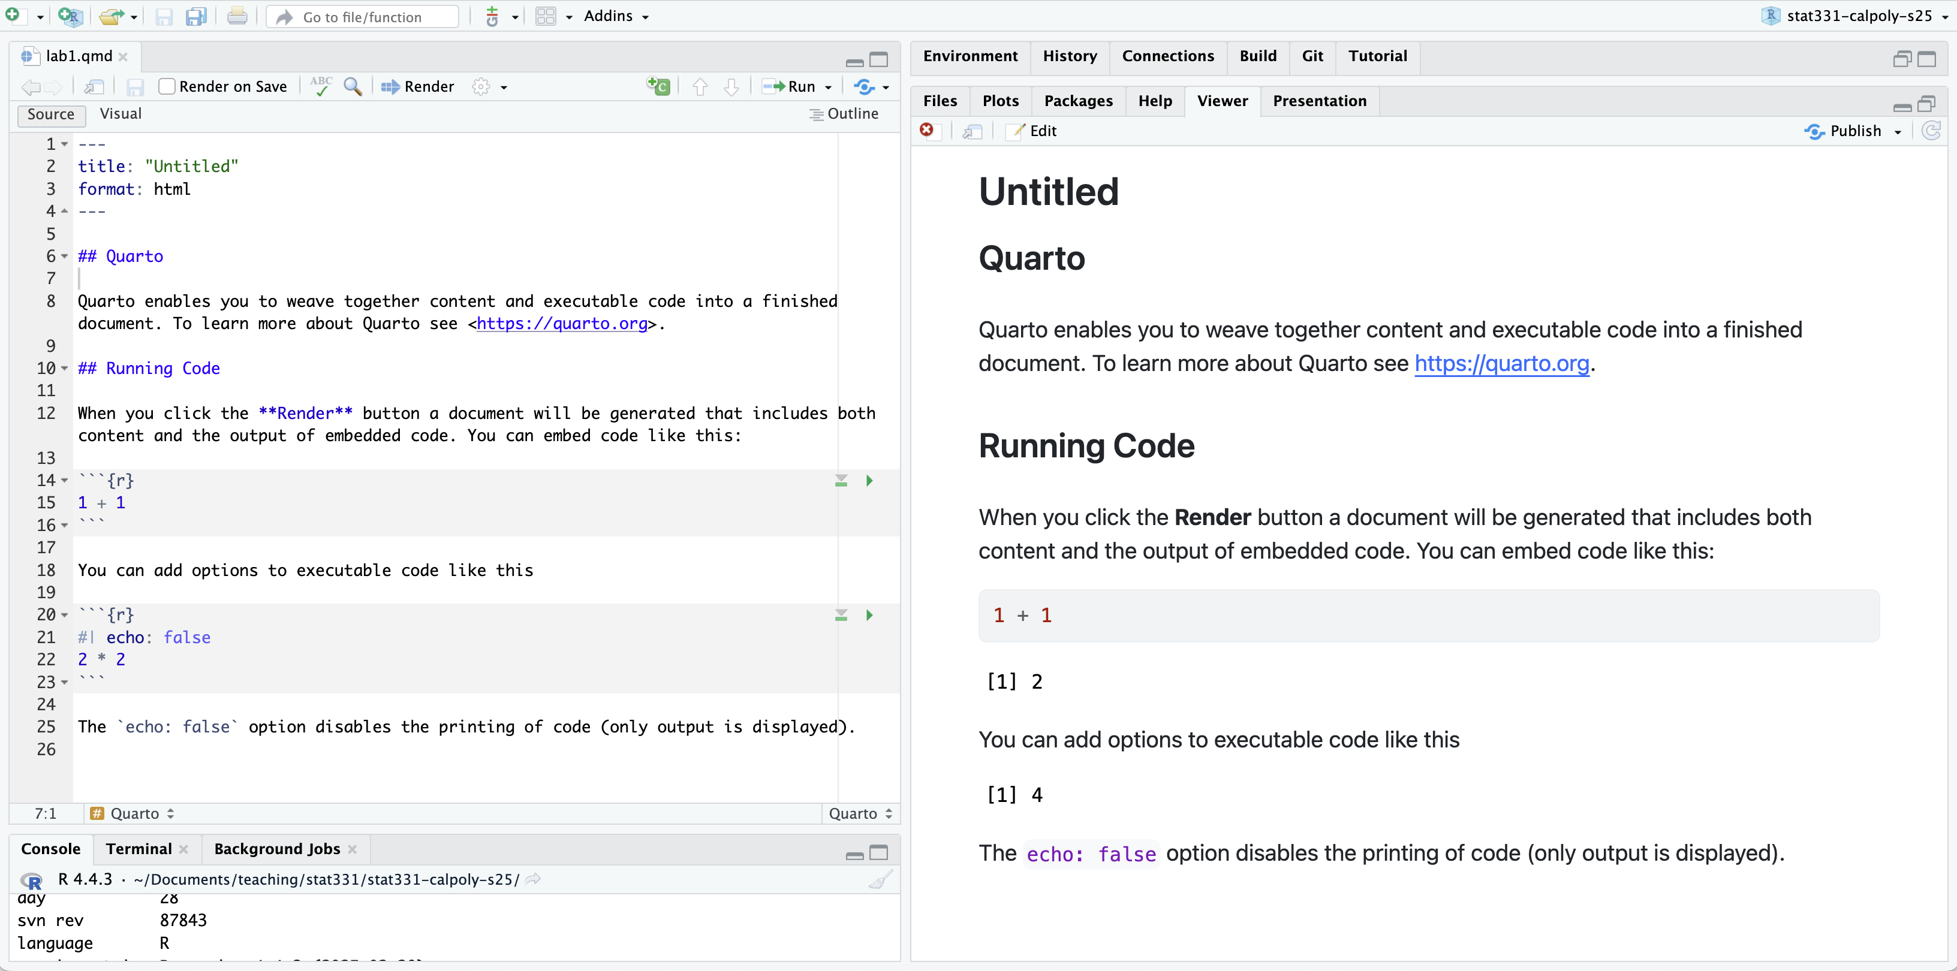This screenshot has width=1957, height=971.
Task: Toggle the document Outline
Action: (844, 114)
